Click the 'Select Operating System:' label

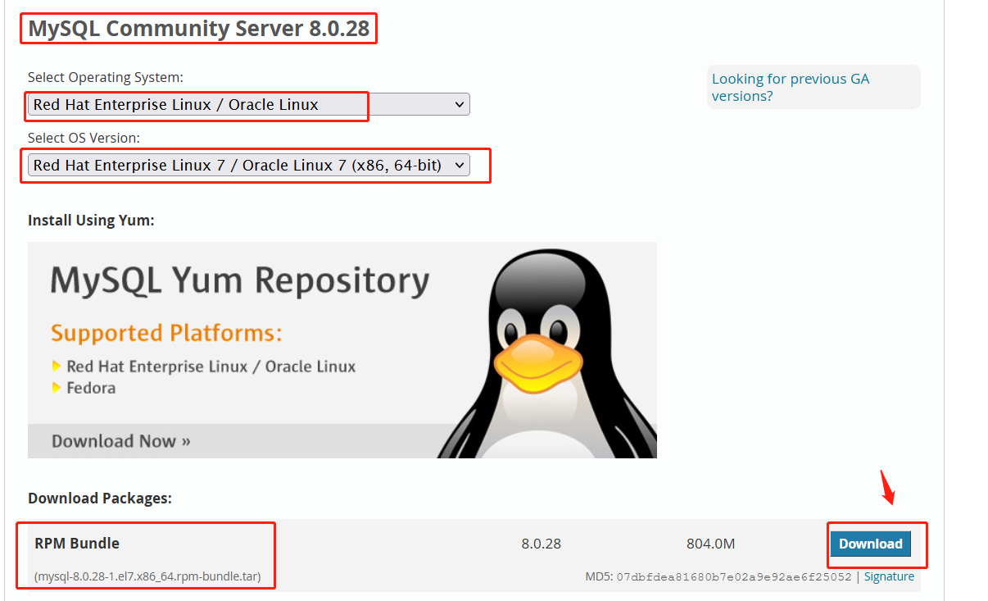pyautogui.click(x=106, y=77)
